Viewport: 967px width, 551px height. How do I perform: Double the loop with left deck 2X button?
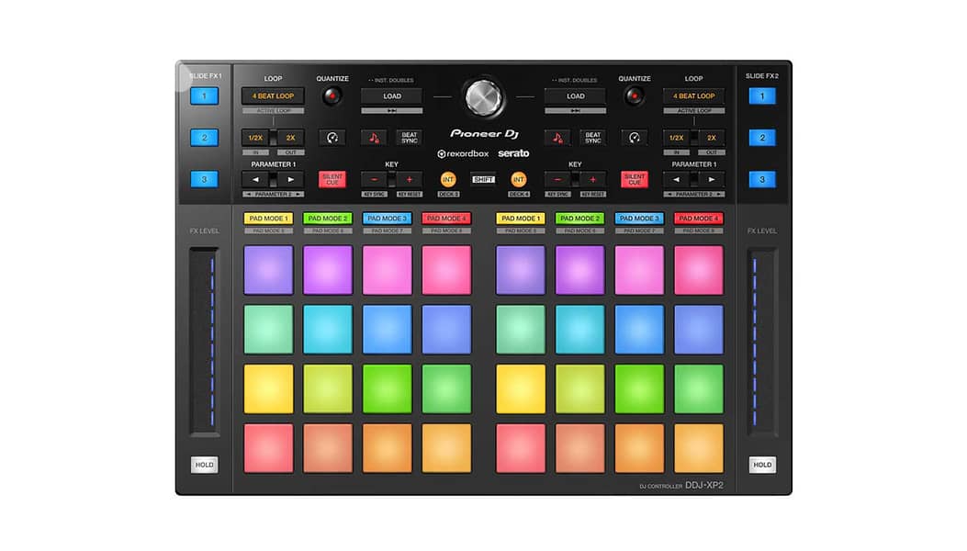tap(290, 138)
